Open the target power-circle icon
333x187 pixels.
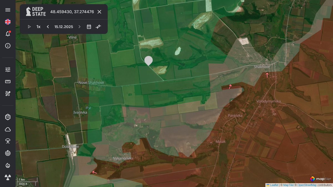[8, 153]
